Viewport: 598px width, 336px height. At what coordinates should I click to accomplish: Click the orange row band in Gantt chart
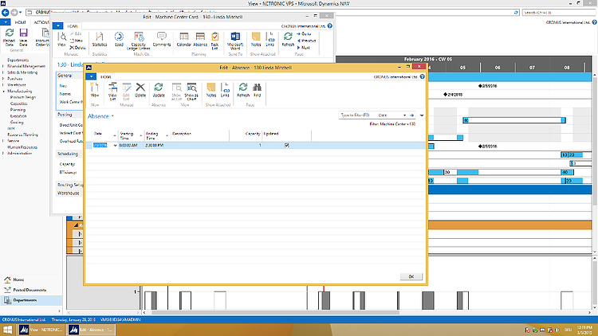click(509, 225)
